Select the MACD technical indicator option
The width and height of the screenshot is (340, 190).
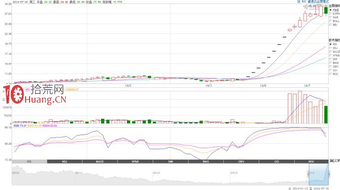tap(331, 52)
